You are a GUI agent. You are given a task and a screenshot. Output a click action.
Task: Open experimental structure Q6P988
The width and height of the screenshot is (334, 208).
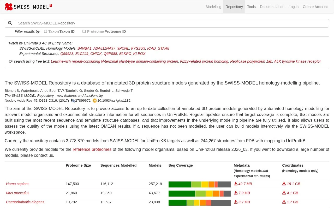110,54
